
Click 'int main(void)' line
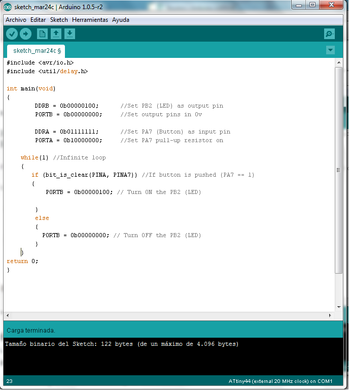click(31, 88)
